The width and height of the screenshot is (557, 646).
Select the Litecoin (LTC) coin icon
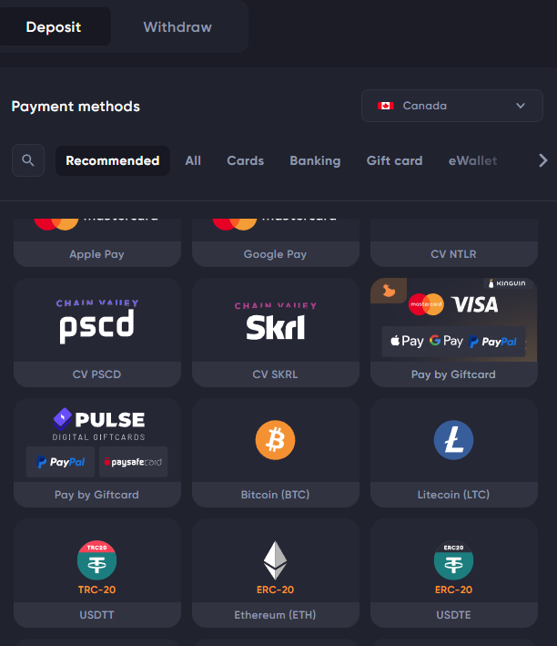coord(453,440)
